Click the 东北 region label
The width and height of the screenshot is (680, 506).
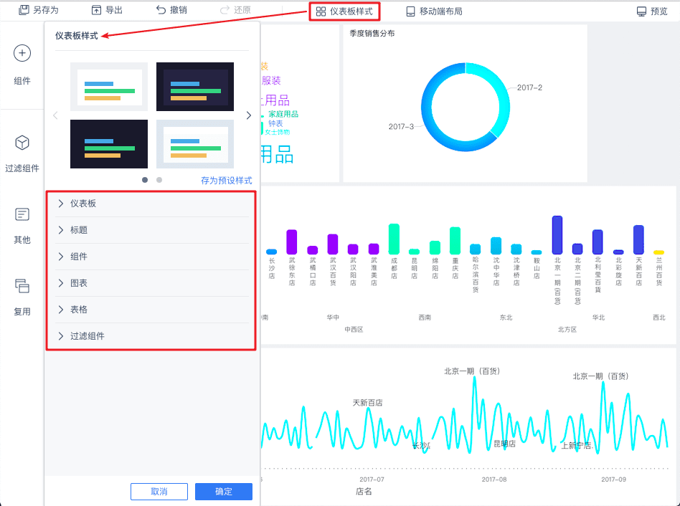506,318
